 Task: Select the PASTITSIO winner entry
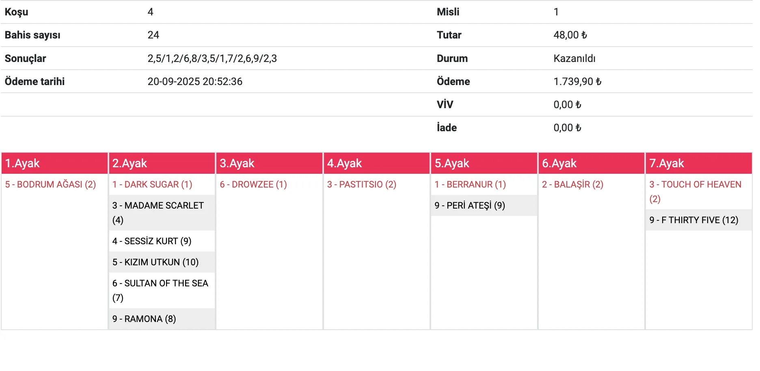[x=362, y=185]
